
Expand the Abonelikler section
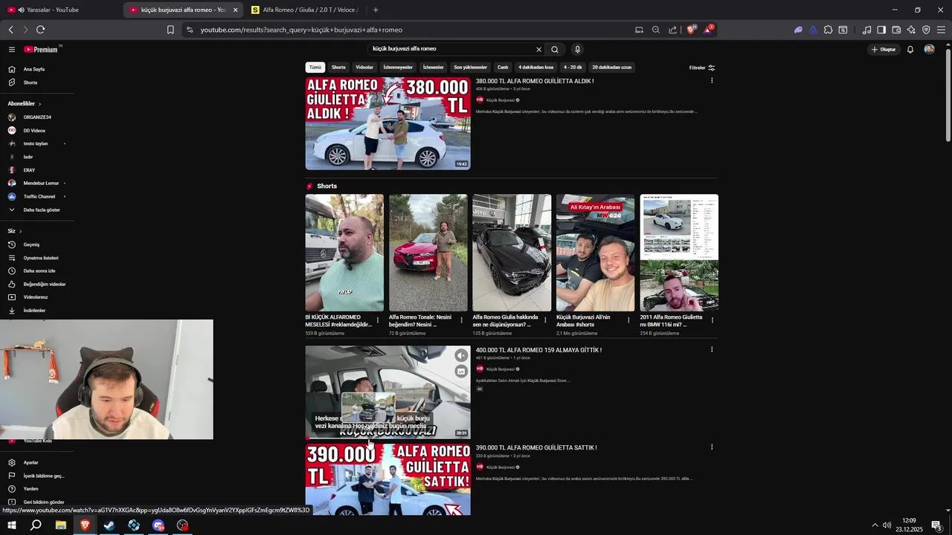(x=25, y=103)
